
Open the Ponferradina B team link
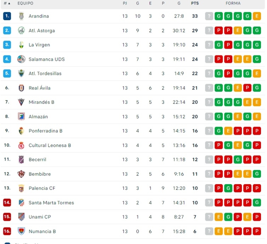coord(46,131)
